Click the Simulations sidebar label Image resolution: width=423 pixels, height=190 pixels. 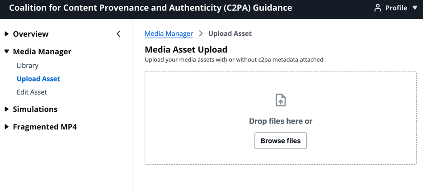pyautogui.click(x=35, y=109)
